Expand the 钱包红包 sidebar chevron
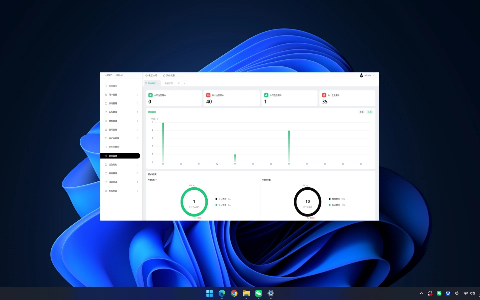 138,165
